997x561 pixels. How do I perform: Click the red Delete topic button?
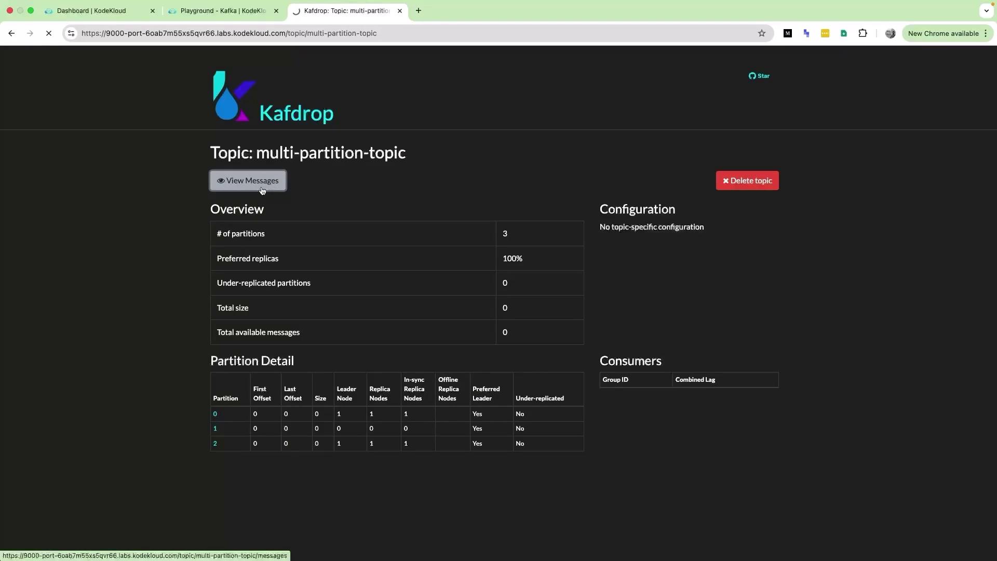click(747, 181)
